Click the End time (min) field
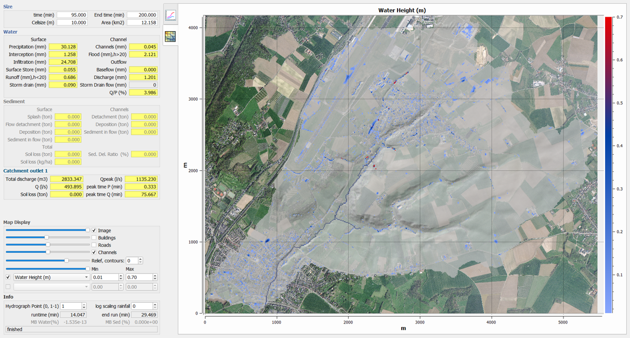Image resolution: width=630 pixels, height=338 pixels. (x=142, y=15)
